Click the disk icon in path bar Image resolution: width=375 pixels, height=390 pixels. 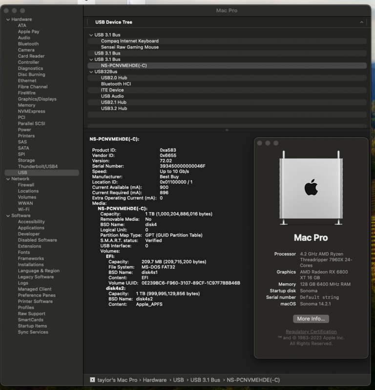(x=92, y=380)
